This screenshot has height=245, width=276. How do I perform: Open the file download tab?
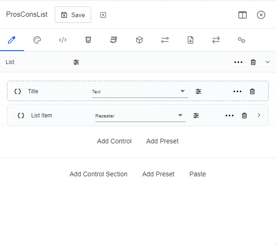click(x=191, y=40)
